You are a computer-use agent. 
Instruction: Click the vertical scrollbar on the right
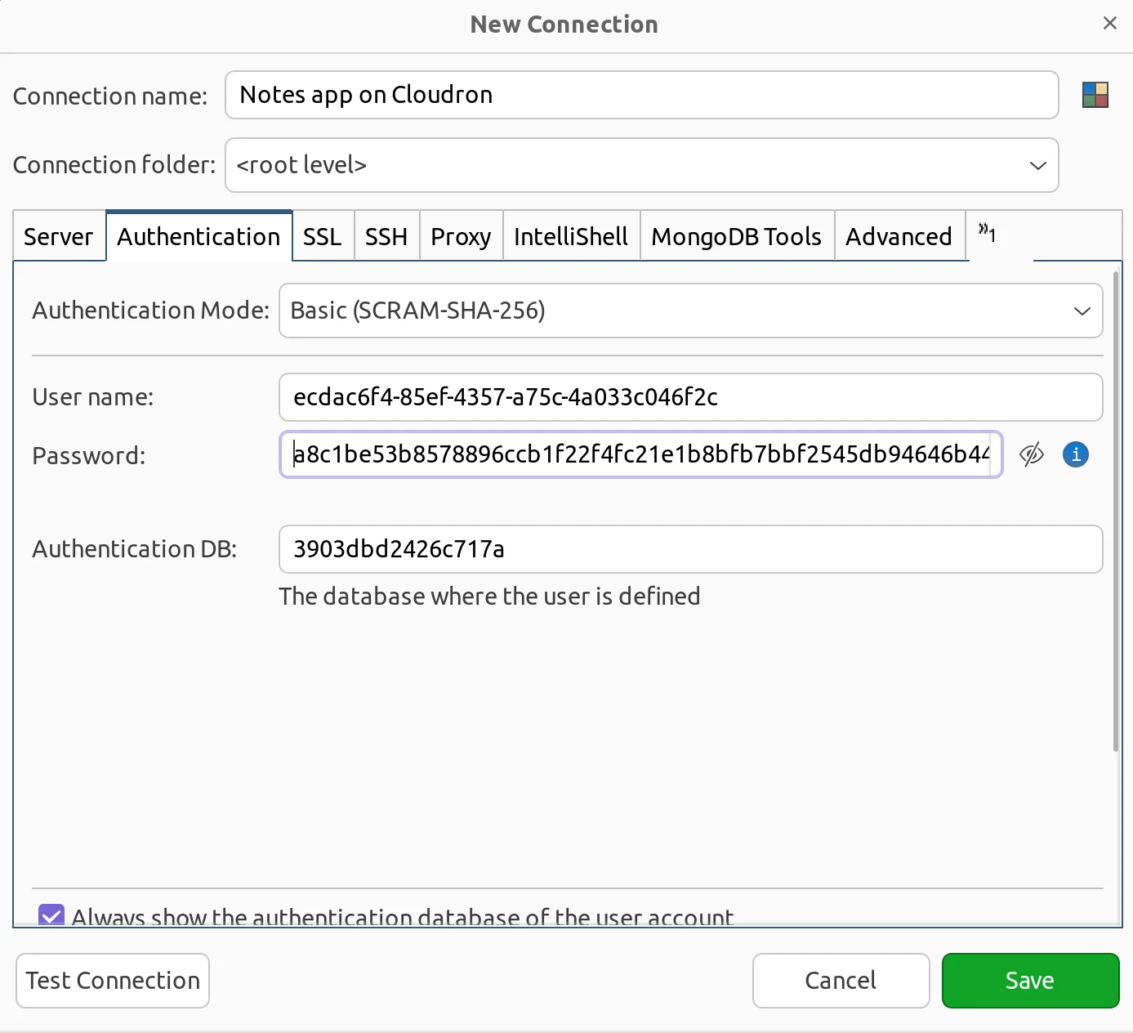coord(1114,507)
